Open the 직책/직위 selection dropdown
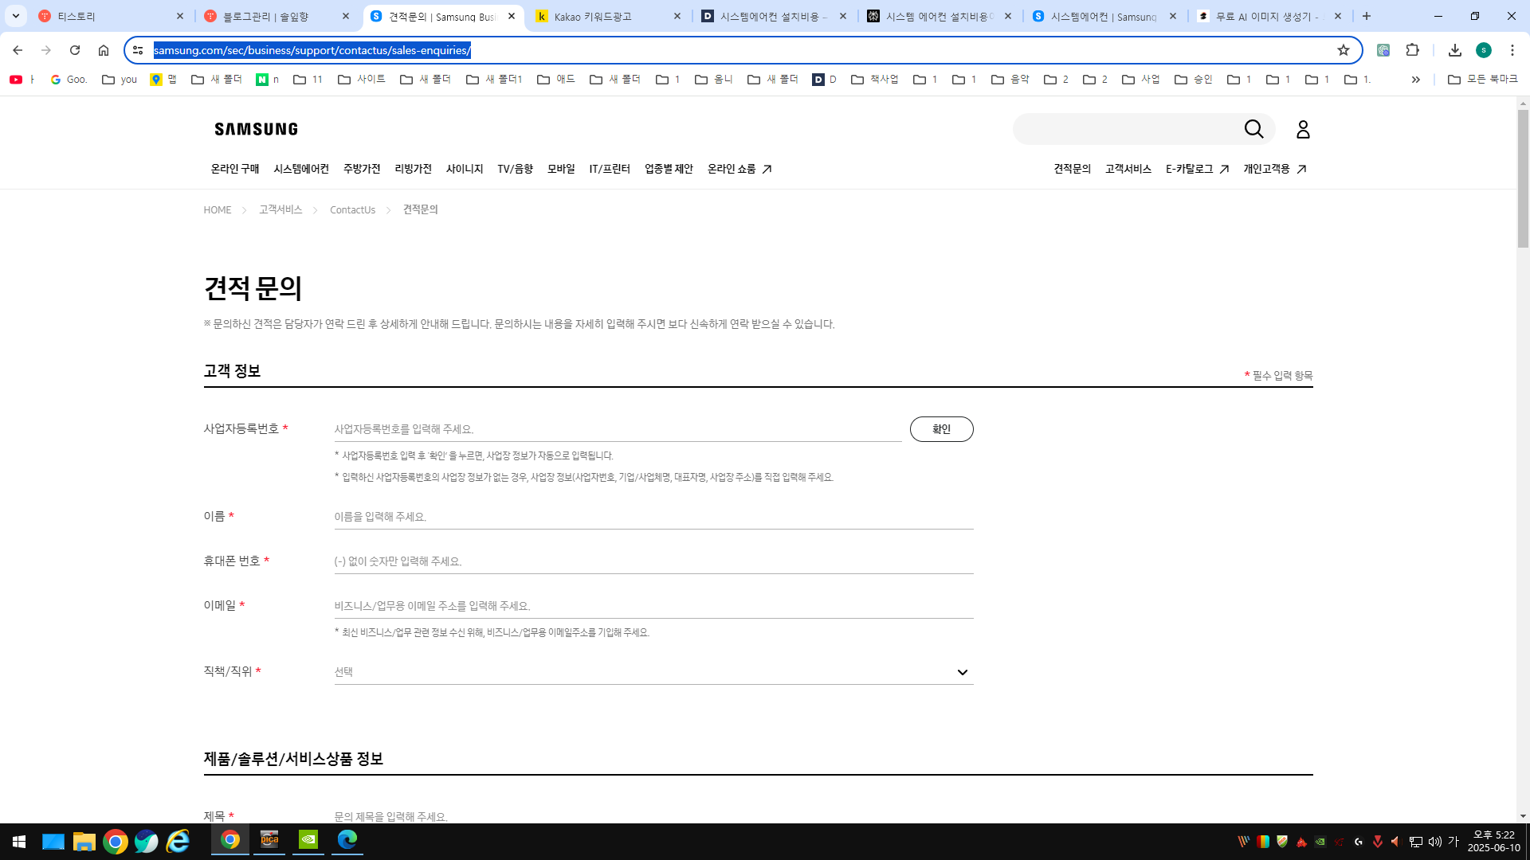The image size is (1530, 860). (653, 672)
